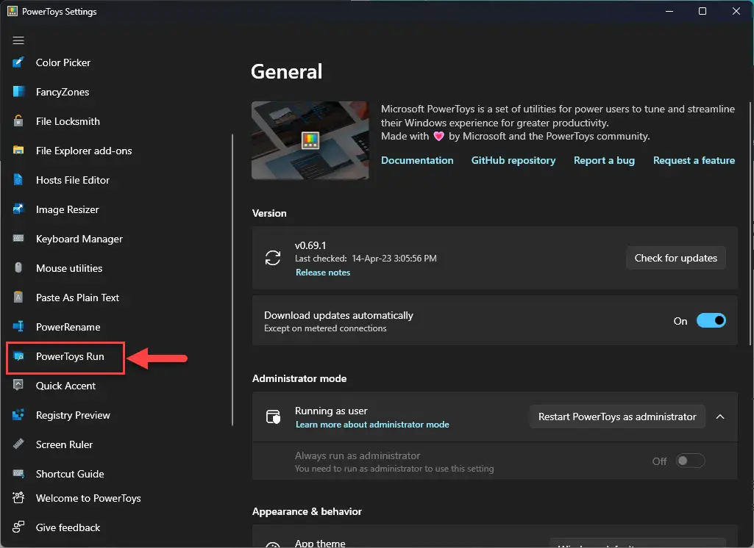
Task: Open the GitHub repository link
Action: [x=513, y=160]
